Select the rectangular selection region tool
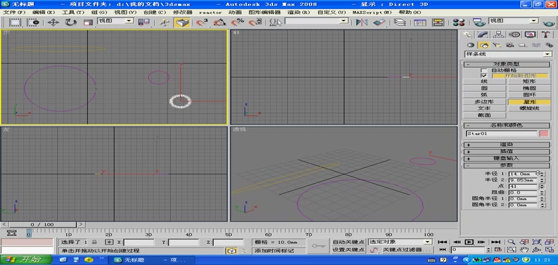558x265 pixels. click(x=15, y=23)
